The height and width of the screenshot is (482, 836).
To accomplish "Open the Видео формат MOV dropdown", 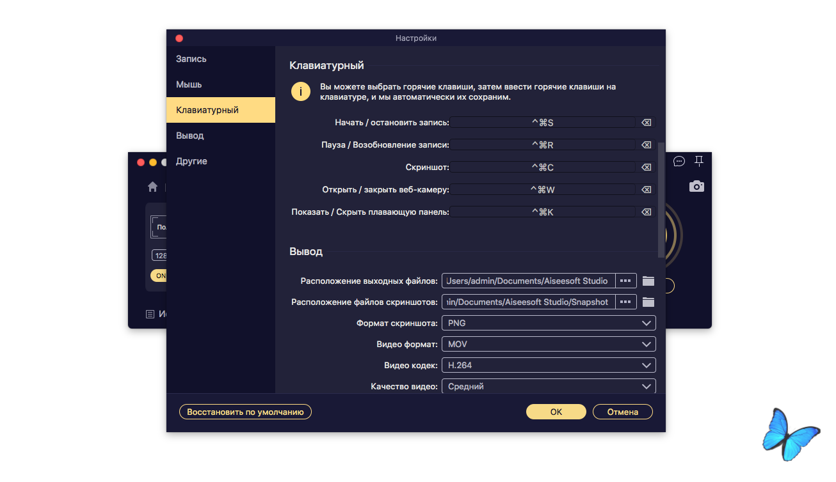I will pyautogui.click(x=549, y=345).
